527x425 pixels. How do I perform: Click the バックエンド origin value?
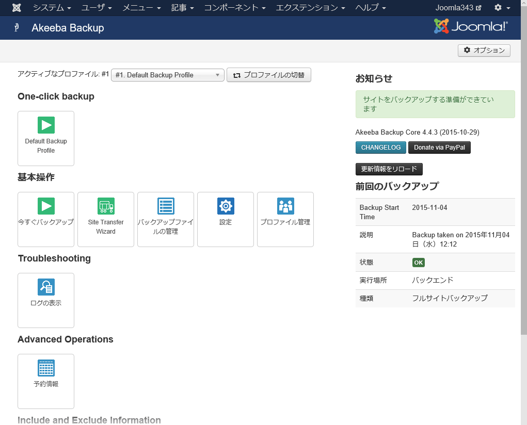tap(433, 280)
